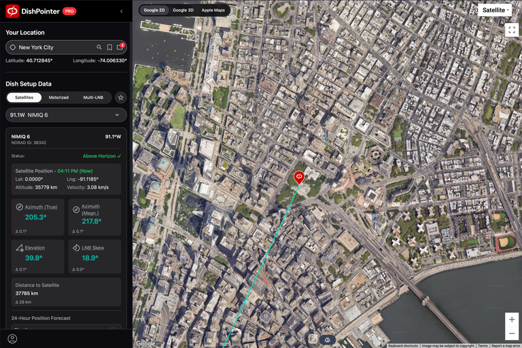This screenshot has width=522, height=348.
Task: Click the Elevation angle icon
Action: [19, 248]
